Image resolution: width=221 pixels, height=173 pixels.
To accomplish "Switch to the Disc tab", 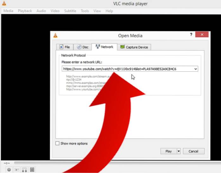I will (x=82, y=47).
